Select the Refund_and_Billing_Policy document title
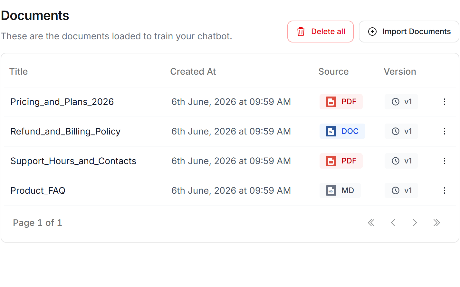Screen dimensions: 460x287 click(x=65, y=131)
